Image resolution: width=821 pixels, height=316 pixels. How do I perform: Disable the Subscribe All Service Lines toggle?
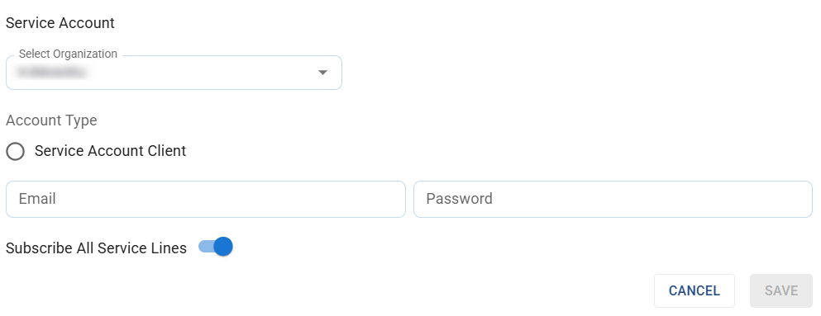(216, 247)
